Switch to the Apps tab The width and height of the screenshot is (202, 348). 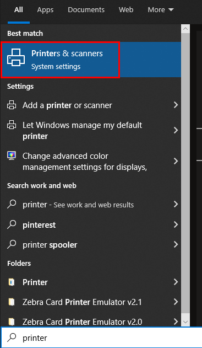(46, 10)
